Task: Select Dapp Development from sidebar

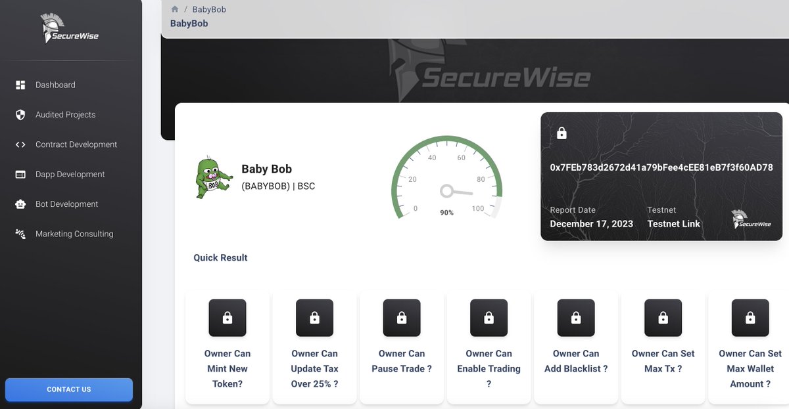Action: (70, 175)
